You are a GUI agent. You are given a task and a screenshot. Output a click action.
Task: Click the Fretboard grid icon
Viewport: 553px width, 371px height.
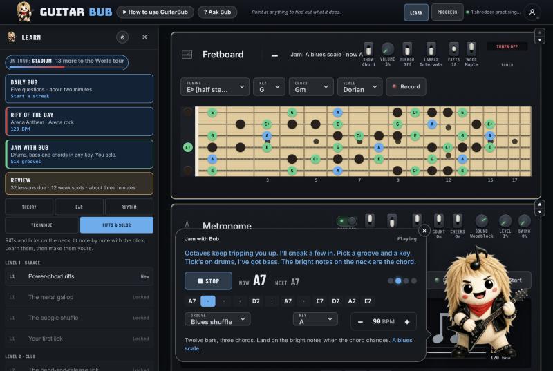[x=187, y=55]
